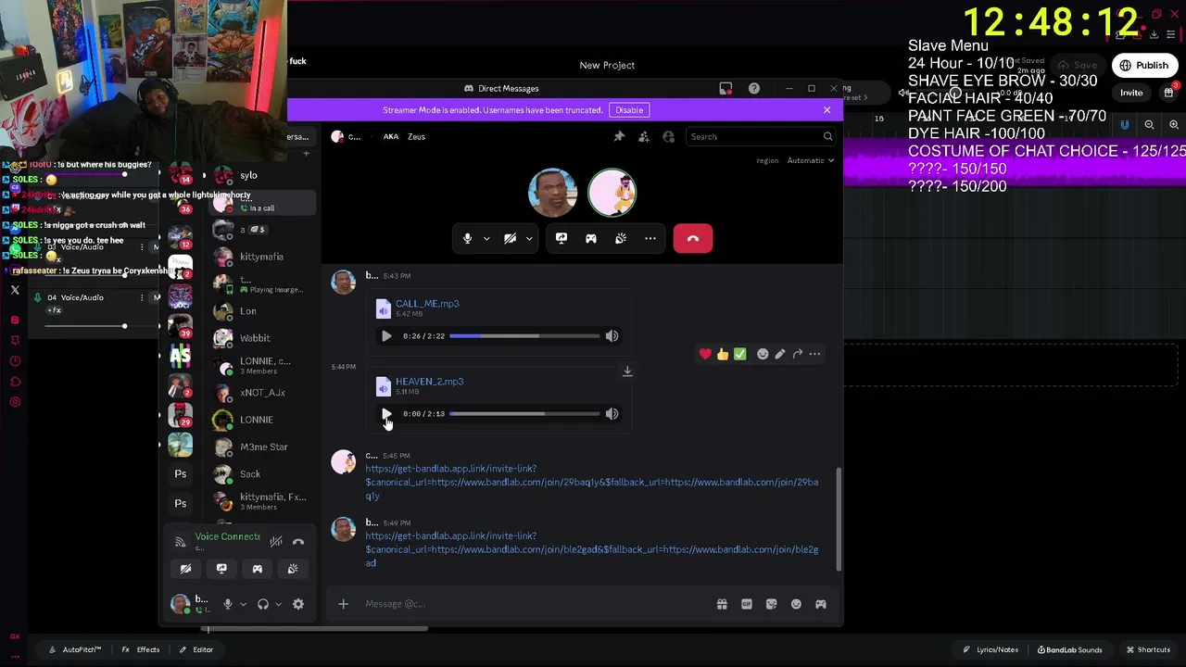Viewport: 1186px width, 667px height.
Task: Forward the message with arrow icon
Action: pos(798,354)
